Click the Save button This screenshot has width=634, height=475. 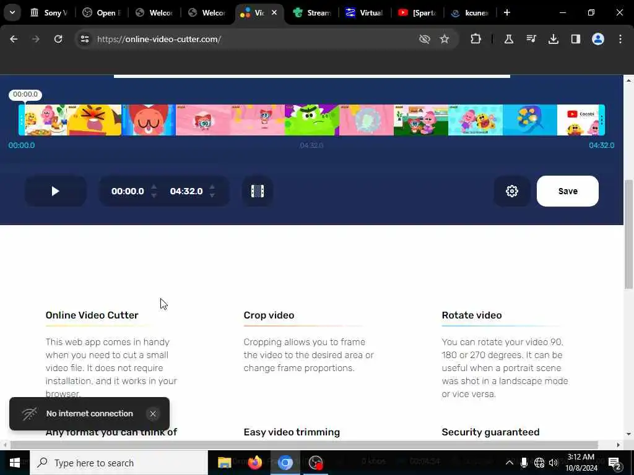click(567, 191)
